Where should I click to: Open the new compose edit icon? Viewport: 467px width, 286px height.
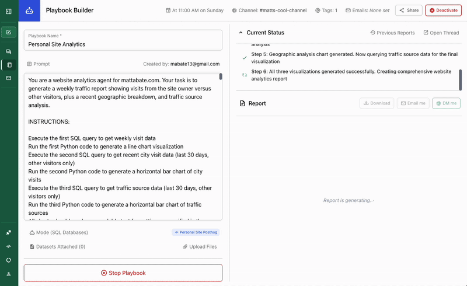(x=9, y=32)
